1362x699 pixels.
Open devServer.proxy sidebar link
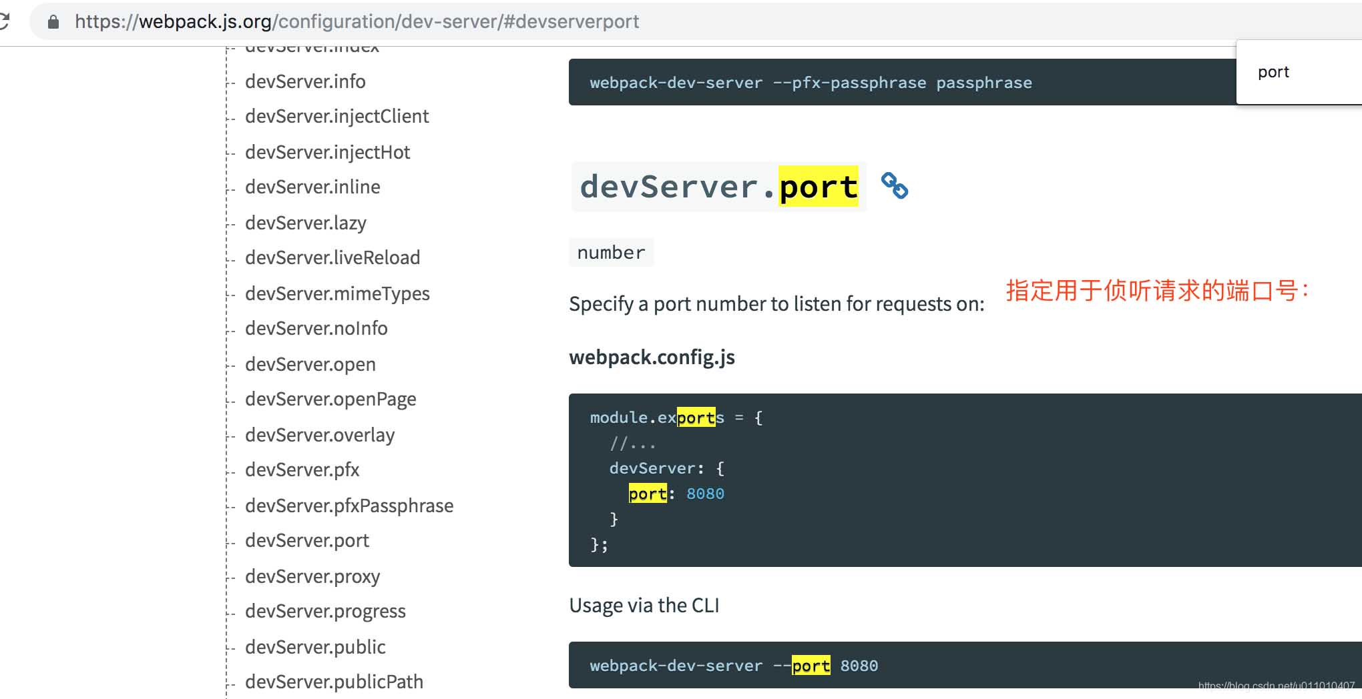pos(312,576)
